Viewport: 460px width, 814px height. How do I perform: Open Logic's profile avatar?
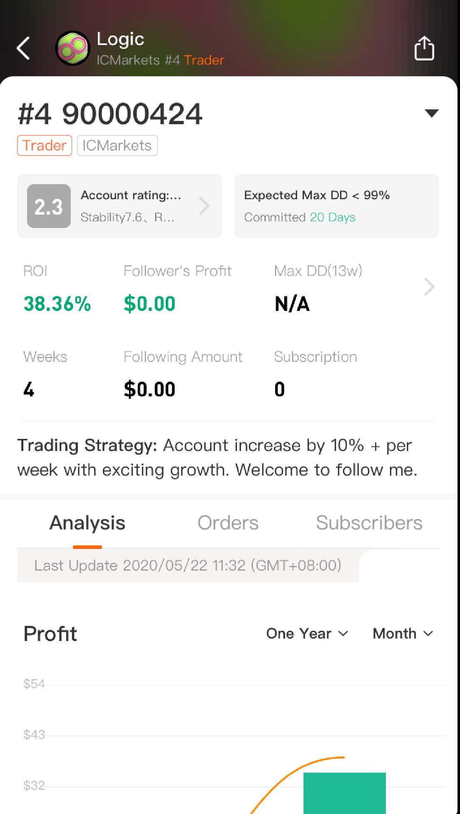point(73,48)
